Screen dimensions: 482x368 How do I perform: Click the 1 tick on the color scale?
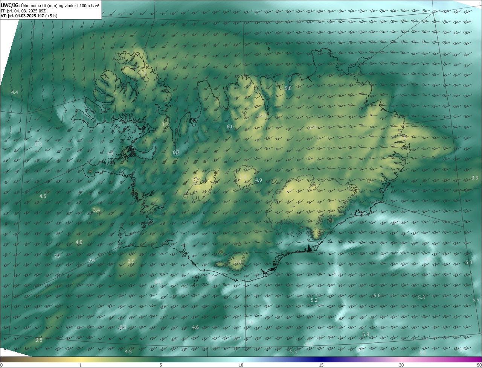[x=81, y=365]
